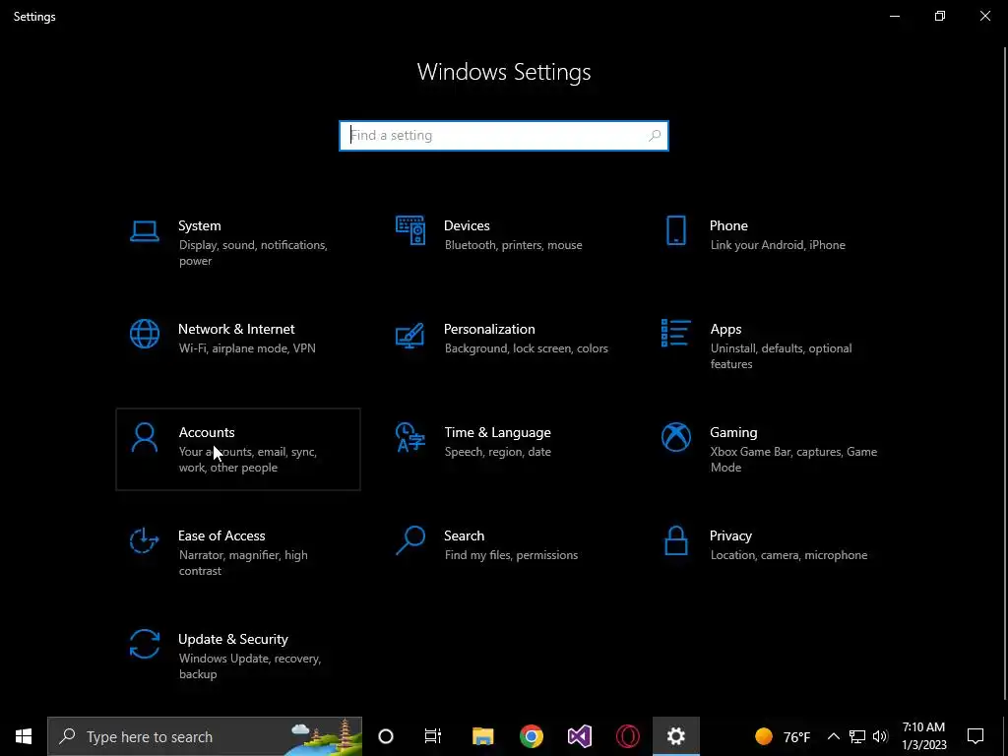Click the volume speaker tray icon

coord(880,736)
